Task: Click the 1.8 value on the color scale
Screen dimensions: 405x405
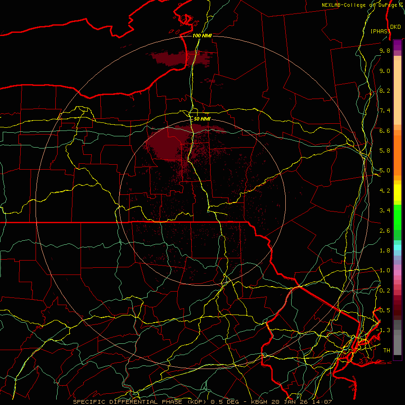Action: pyautogui.click(x=385, y=251)
